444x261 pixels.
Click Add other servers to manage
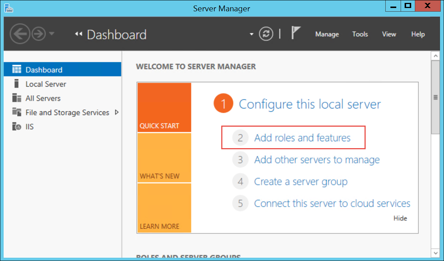pos(317,160)
